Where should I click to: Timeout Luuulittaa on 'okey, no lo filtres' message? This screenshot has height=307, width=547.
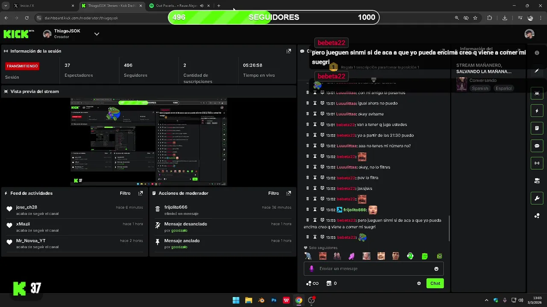click(315, 167)
